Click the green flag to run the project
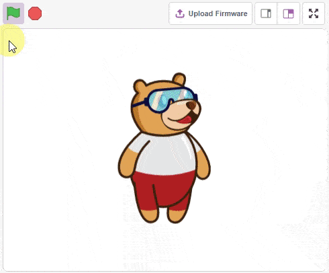Image resolution: width=329 pixels, height=273 pixels. (13, 13)
